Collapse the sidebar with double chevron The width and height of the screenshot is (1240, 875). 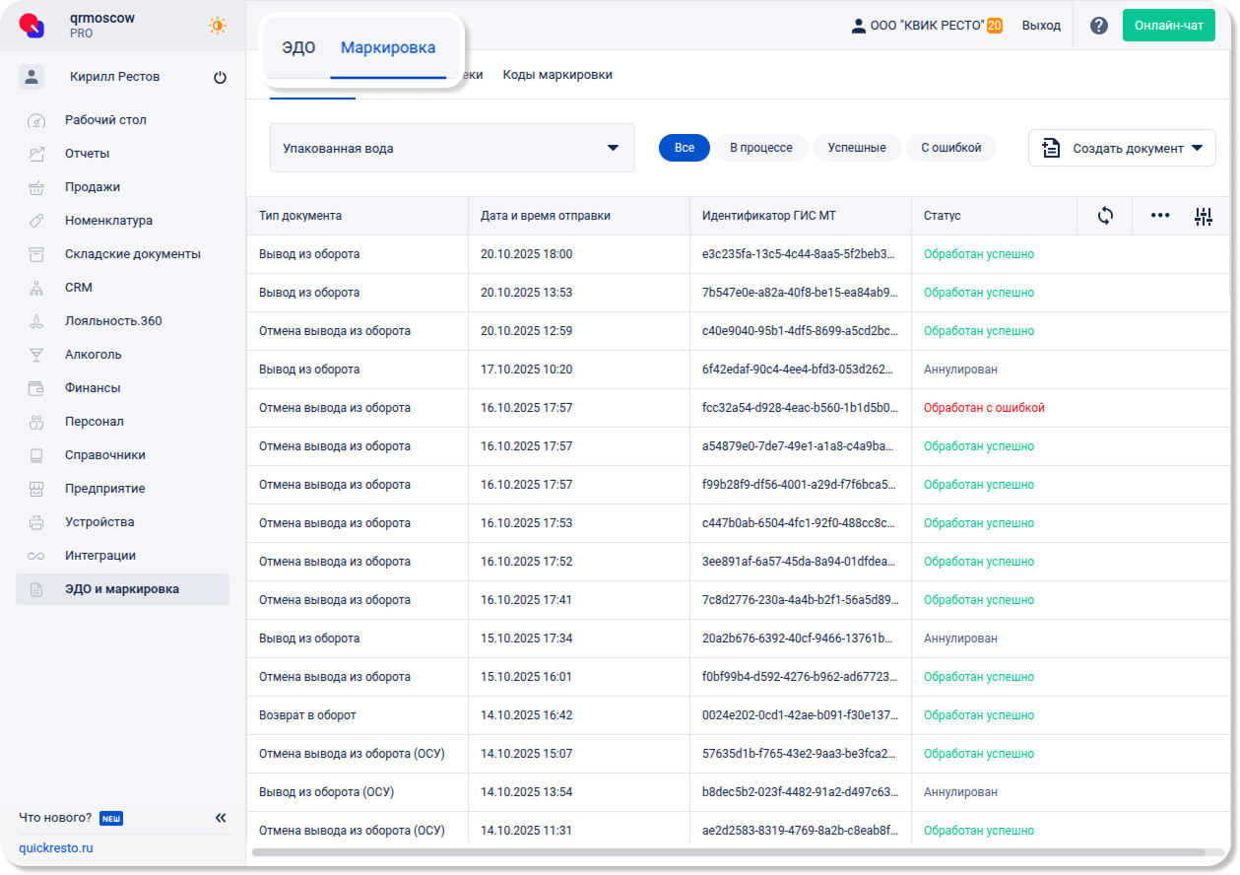[221, 818]
